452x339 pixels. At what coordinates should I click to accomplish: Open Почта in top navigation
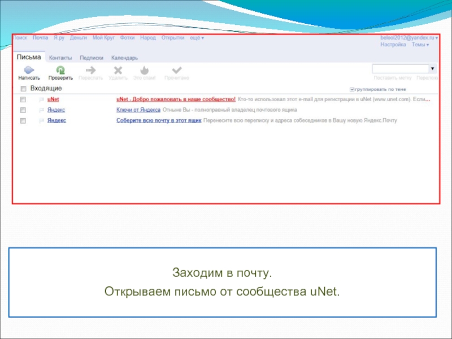coord(40,38)
